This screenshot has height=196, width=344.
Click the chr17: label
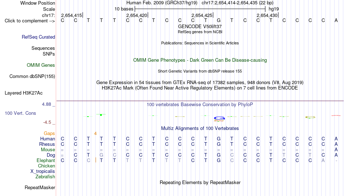(x=48, y=15)
